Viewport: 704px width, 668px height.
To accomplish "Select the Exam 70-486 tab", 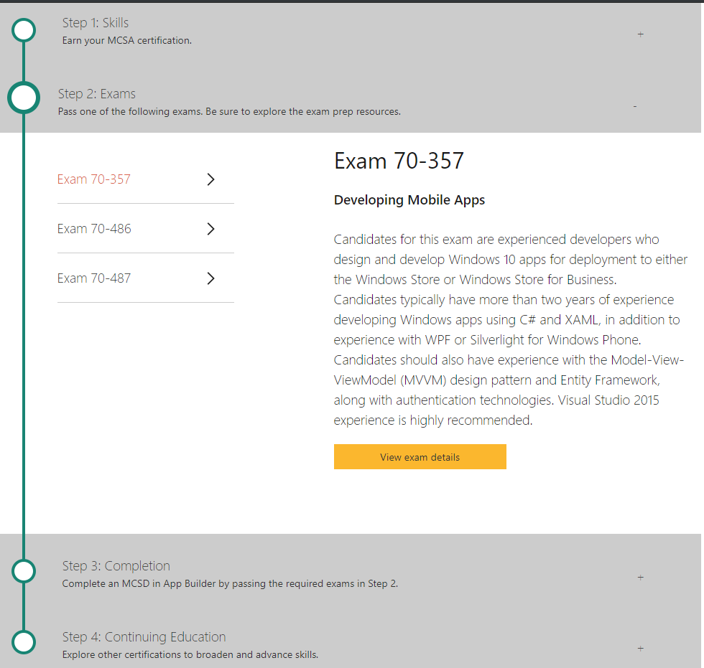I will [x=145, y=229].
